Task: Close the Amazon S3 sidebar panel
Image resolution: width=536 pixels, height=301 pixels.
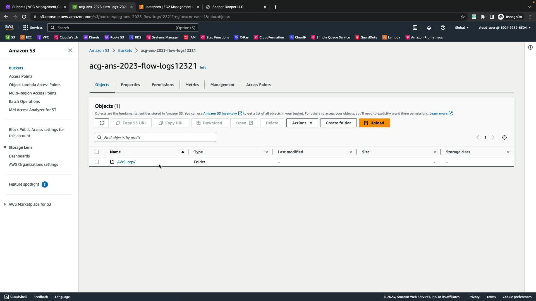Action: click(70, 50)
